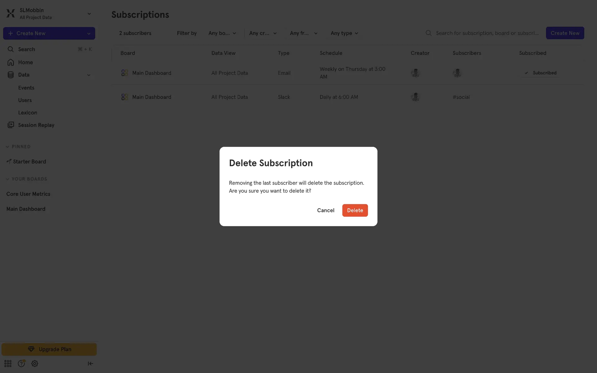This screenshot has height=373, width=597.
Task: Click the Delete button in dialog
Action: pos(355,210)
